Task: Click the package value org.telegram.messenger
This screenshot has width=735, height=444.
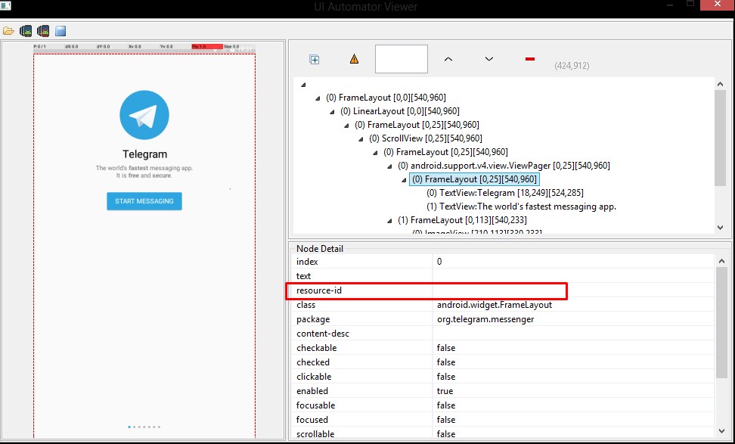Action: pos(485,319)
